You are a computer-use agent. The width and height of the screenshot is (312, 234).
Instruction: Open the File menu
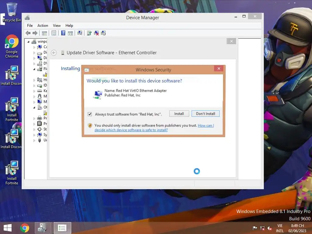click(x=30, y=26)
